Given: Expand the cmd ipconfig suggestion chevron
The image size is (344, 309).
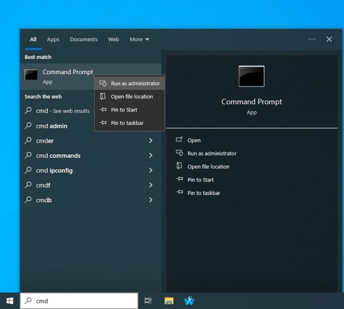Looking at the screenshot, I should tap(150, 170).
